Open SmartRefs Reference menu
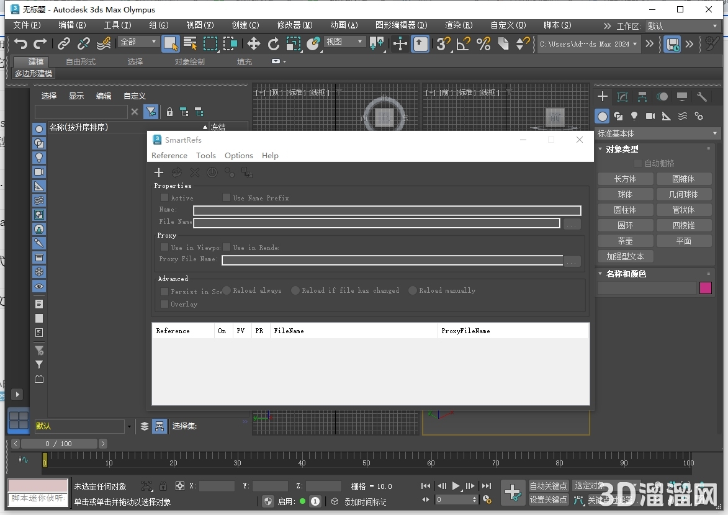The image size is (728, 515). coord(169,156)
